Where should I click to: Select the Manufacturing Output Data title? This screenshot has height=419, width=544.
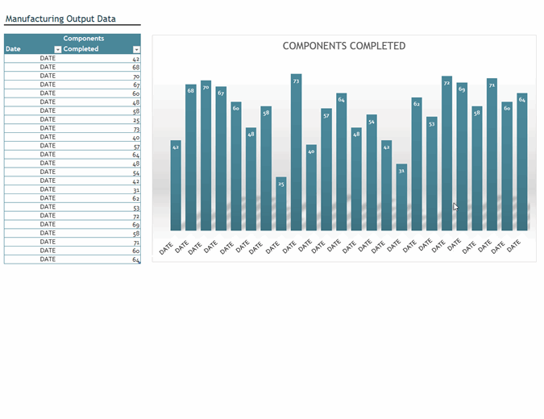(60, 19)
